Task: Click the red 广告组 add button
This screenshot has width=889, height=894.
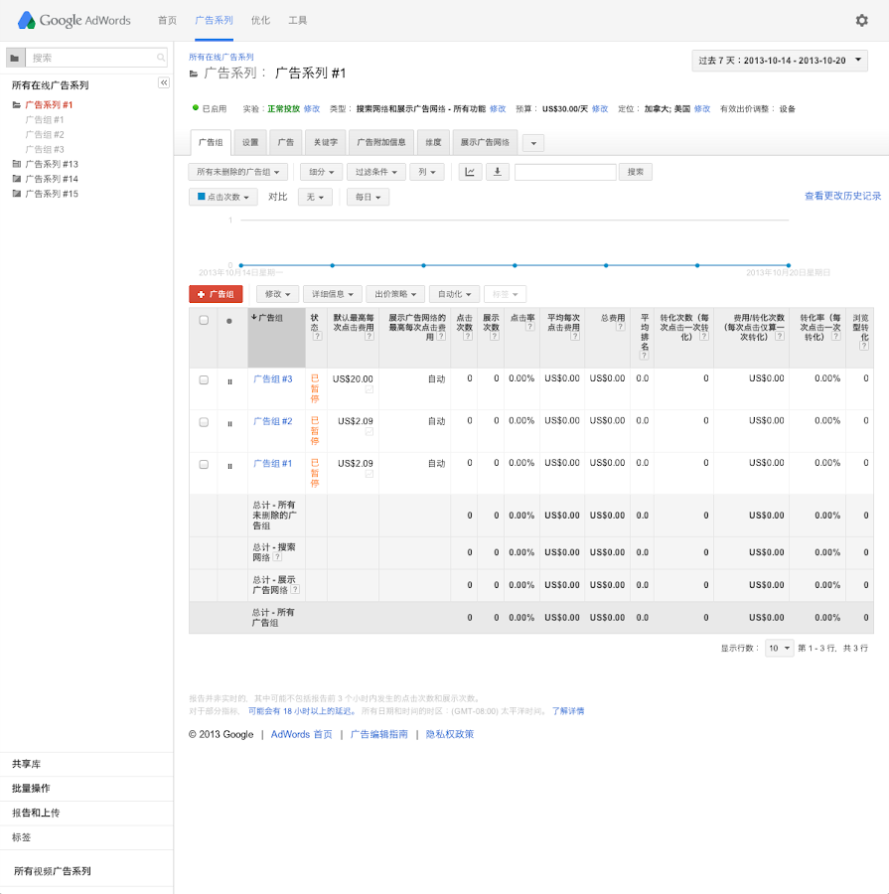Action: 216,294
